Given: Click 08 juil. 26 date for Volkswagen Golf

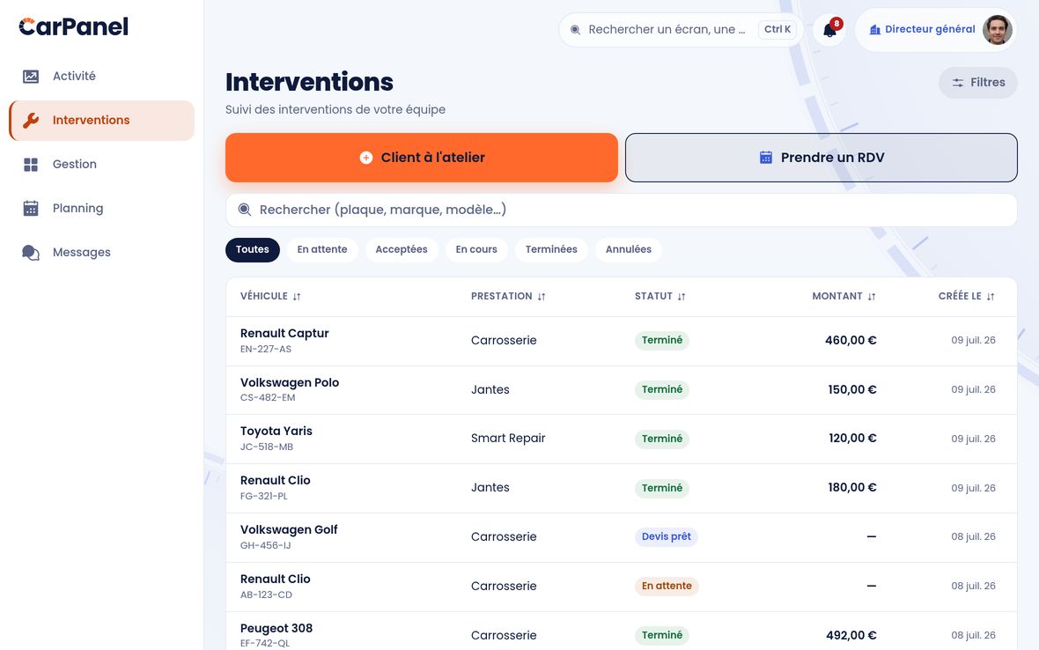Looking at the screenshot, I should click(x=973, y=536).
